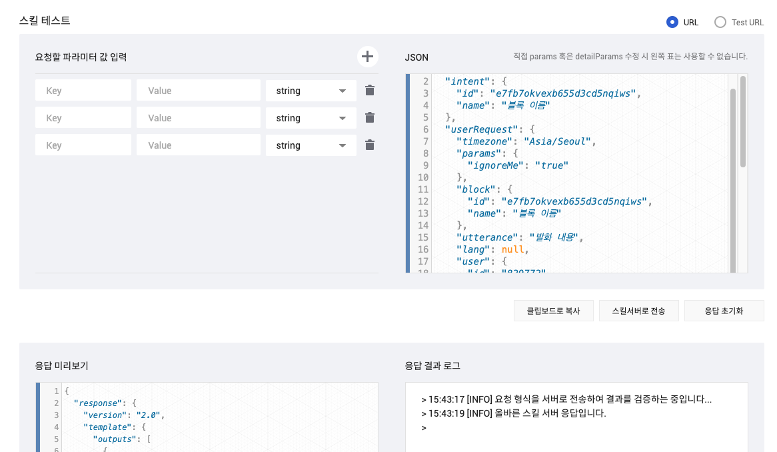Click the "template" key in response preview
This screenshot has width=777, height=452.
pyautogui.click(x=107, y=427)
